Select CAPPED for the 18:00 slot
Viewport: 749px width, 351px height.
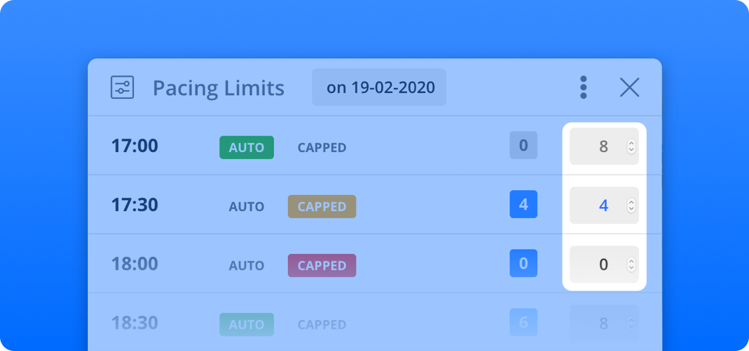click(x=322, y=266)
